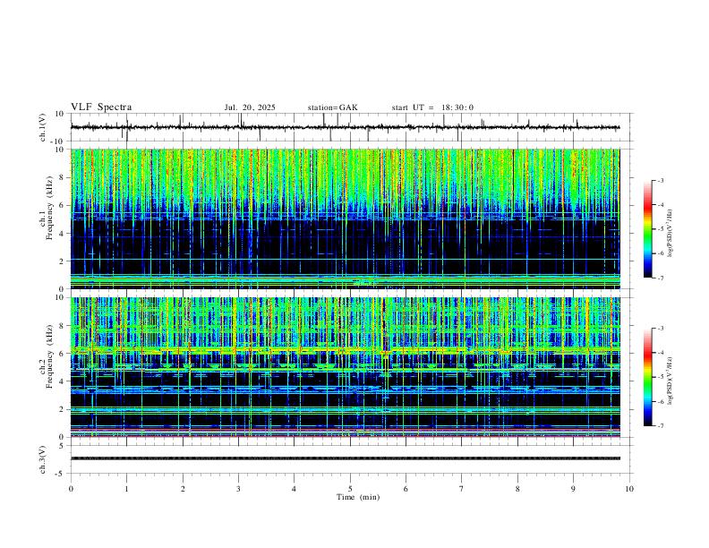
Task: Click the ch.2 spectrogram color scale bar
Action: coord(647,377)
